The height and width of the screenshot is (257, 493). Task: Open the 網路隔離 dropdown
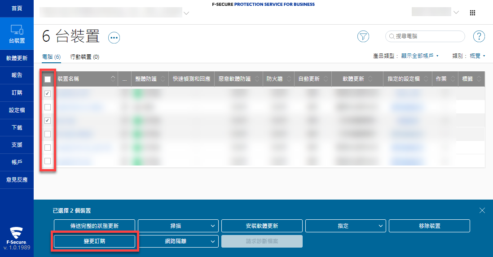178,241
